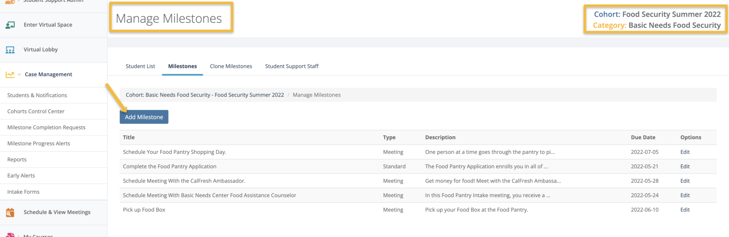729x237 pixels.
Task: Open the Student List tab
Action: point(140,66)
